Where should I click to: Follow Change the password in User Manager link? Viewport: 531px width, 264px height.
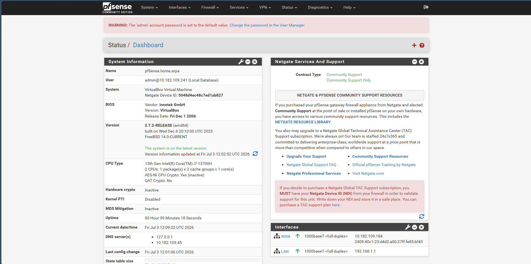pyautogui.click(x=267, y=25)
